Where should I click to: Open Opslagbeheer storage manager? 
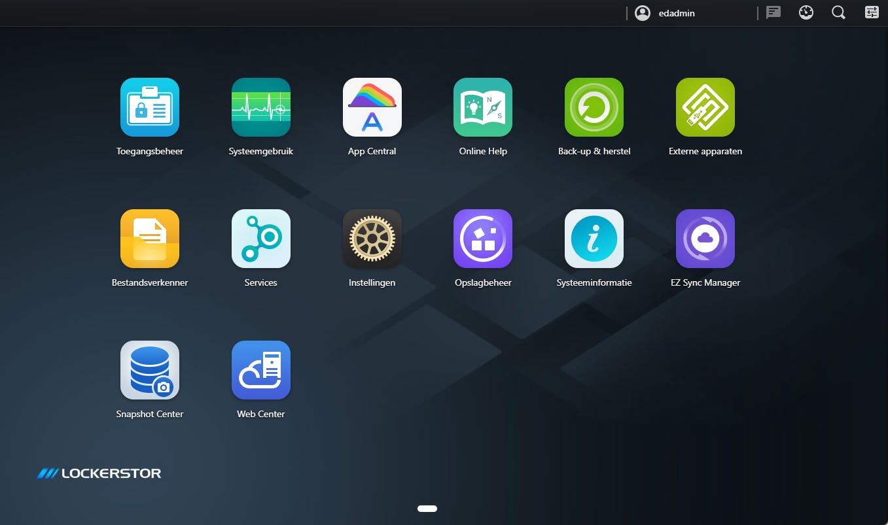[x=483, y=239]
